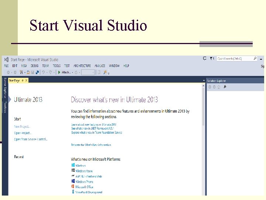The height and width of the screenshot is (200, 266).
Task: Click the Redo toolbar icon
Action: tap(50, 73)
